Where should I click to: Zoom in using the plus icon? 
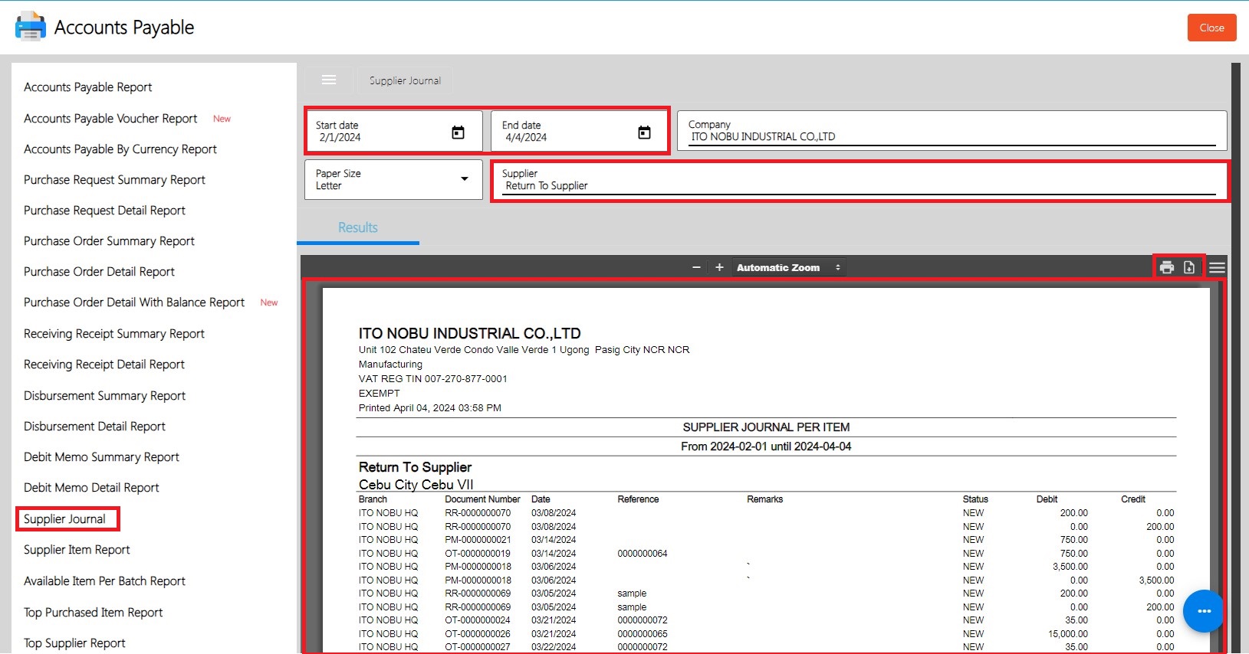coord(719,267)
